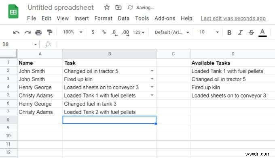Image resolution: width=275 pixels, height=158 pixels.
Task: Open the Format menu
Action: (x=103, y=19)
